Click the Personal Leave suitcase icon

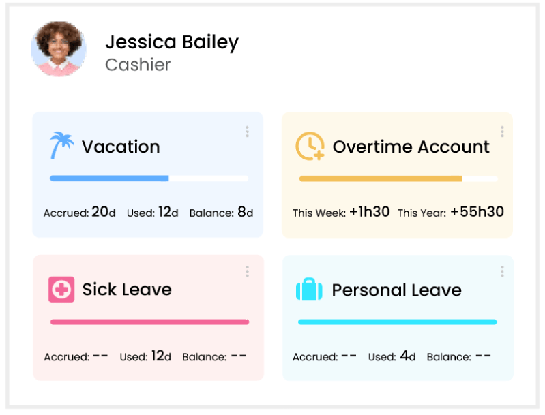[x=309, y=290]
